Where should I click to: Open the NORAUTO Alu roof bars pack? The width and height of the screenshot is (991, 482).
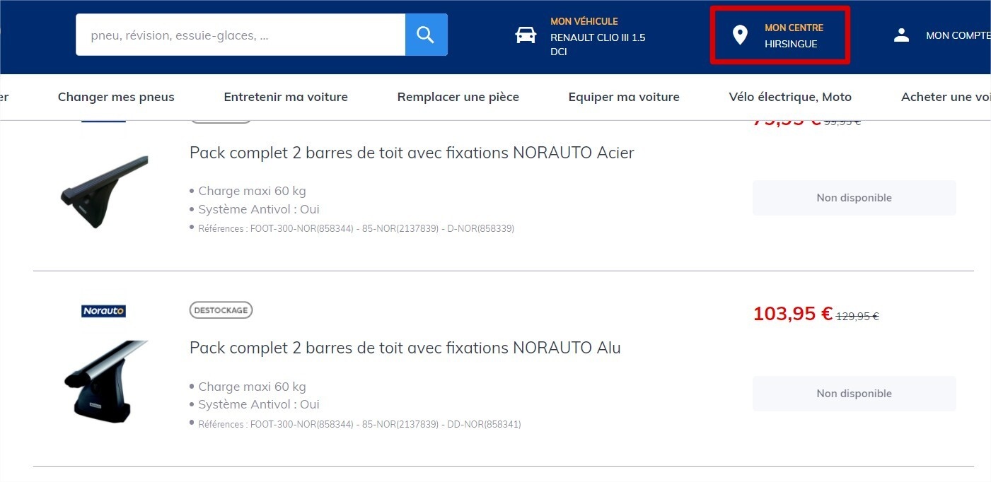pyautogui.click(x=405, y=348)
